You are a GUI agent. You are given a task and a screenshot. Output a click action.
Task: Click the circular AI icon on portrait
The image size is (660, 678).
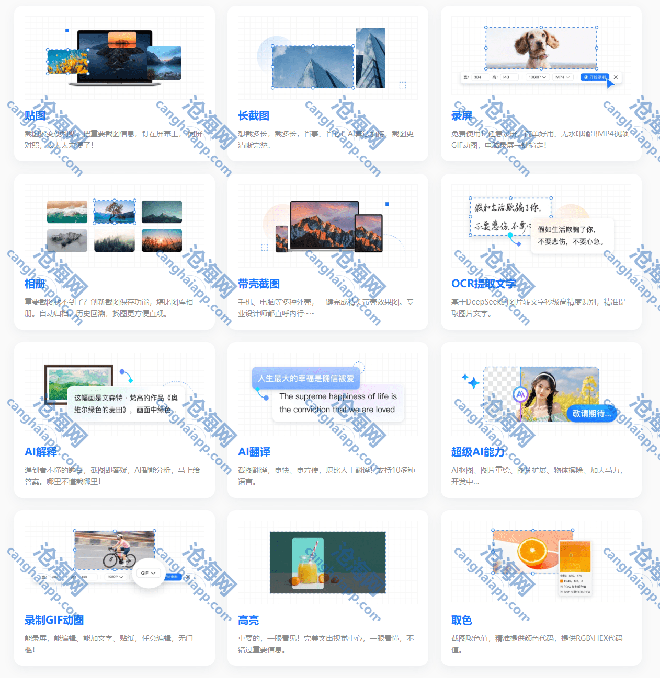pos(520,394)
